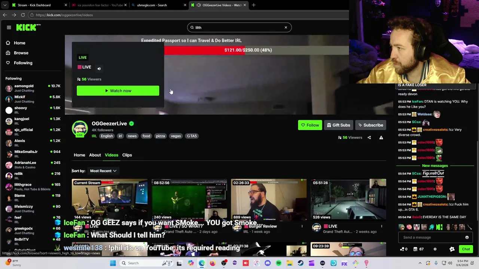This screenshot has width=479, height=269.
Task: Open Steam from the taskbar
Action: (300, 263)
